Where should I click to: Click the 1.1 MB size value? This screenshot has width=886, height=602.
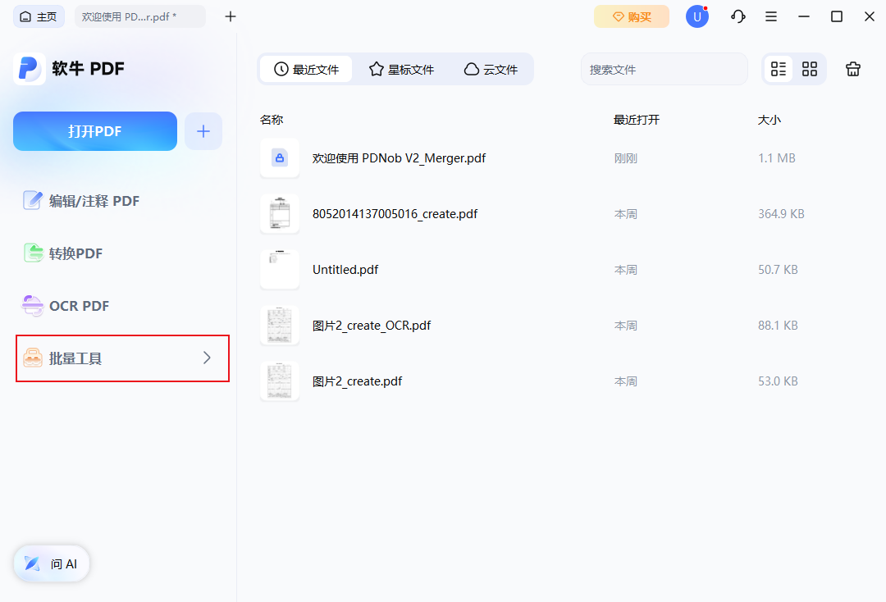pos(776,158)
